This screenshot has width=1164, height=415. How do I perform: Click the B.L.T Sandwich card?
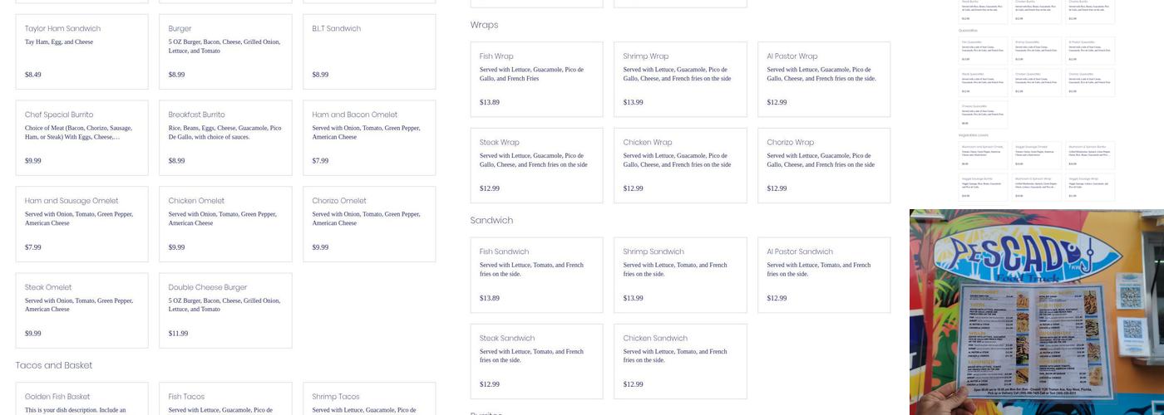tap(369, 51)
